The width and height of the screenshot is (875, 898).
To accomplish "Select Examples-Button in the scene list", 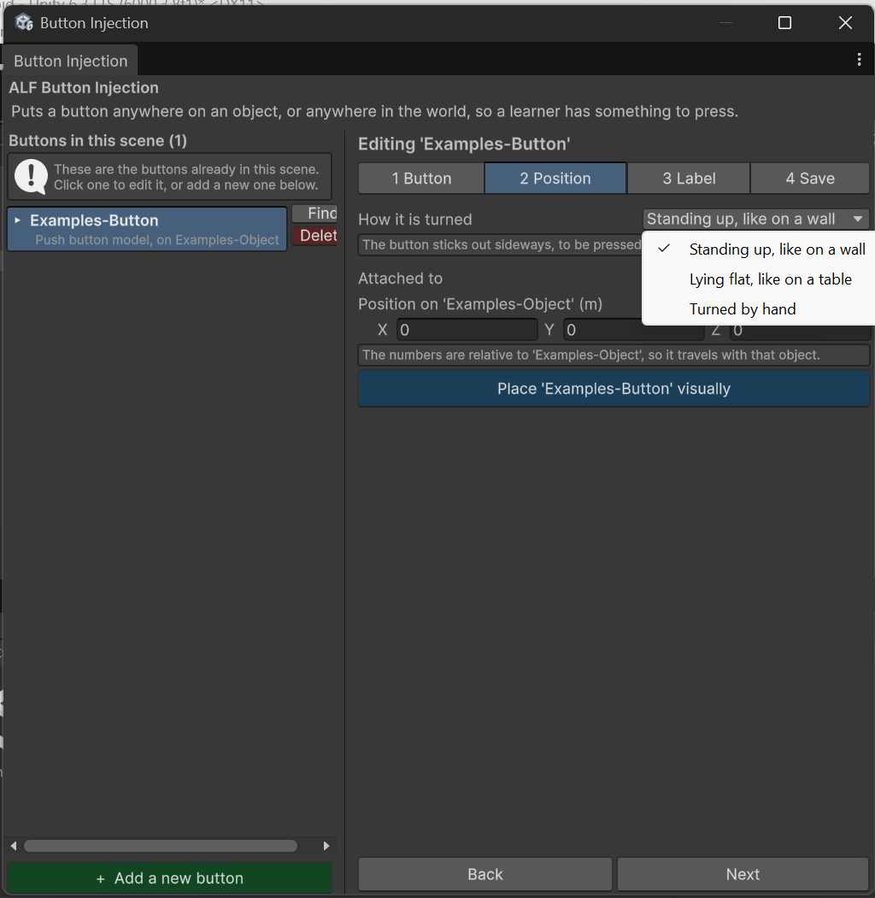I will click(147, 229).
